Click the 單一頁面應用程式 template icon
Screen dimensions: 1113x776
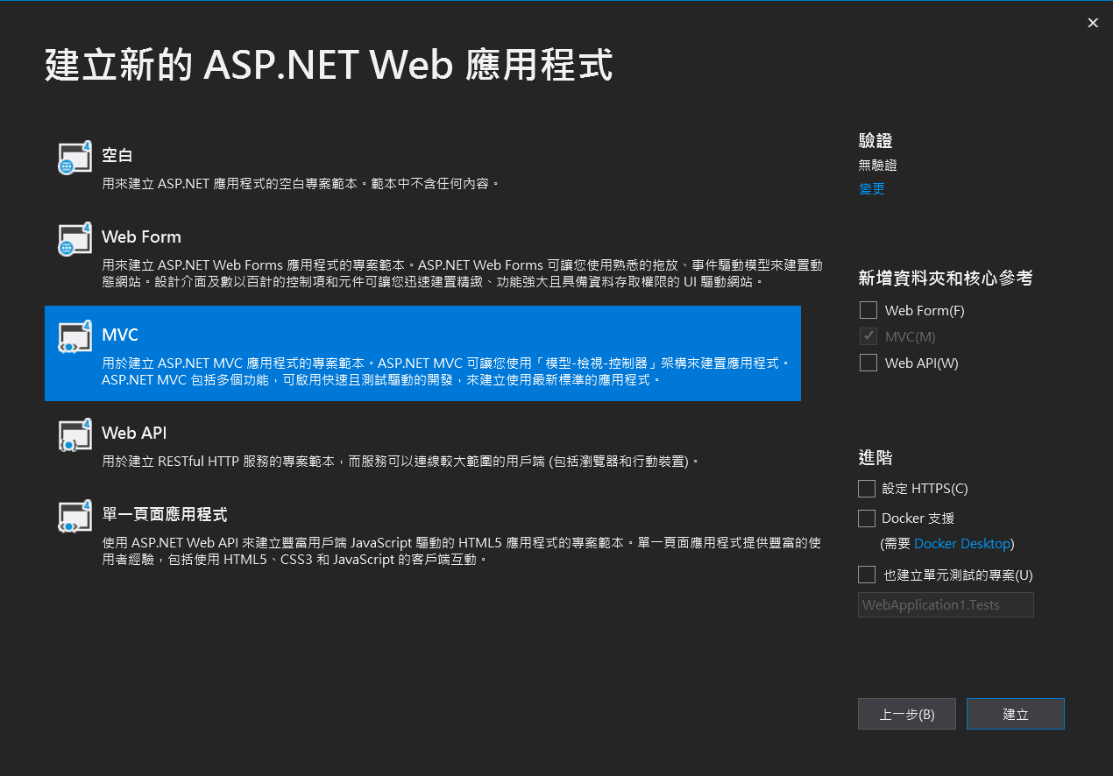[74, 517]
